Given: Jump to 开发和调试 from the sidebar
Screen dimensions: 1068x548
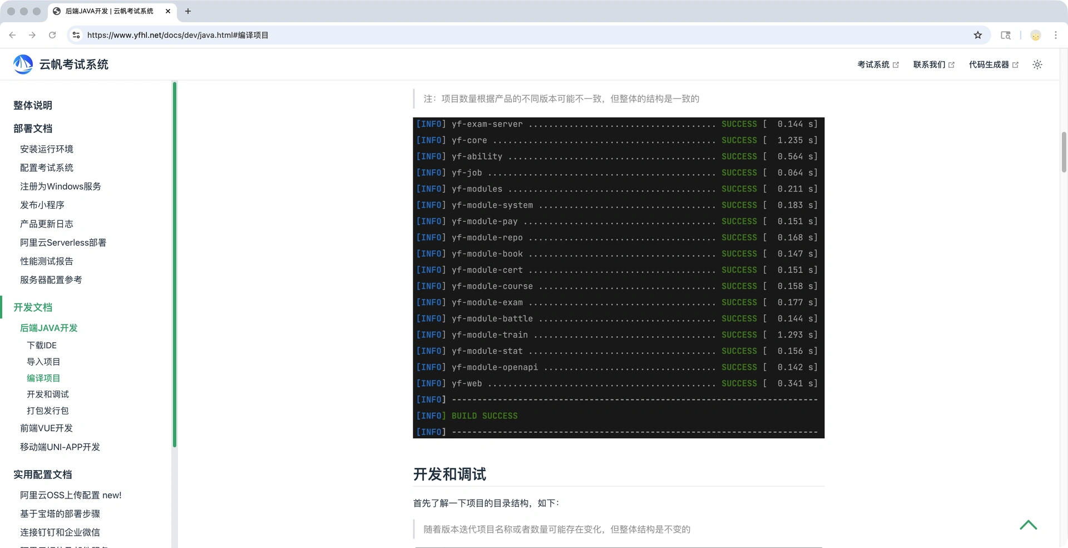Looking at the screenshot, I should tap(48, 394).
